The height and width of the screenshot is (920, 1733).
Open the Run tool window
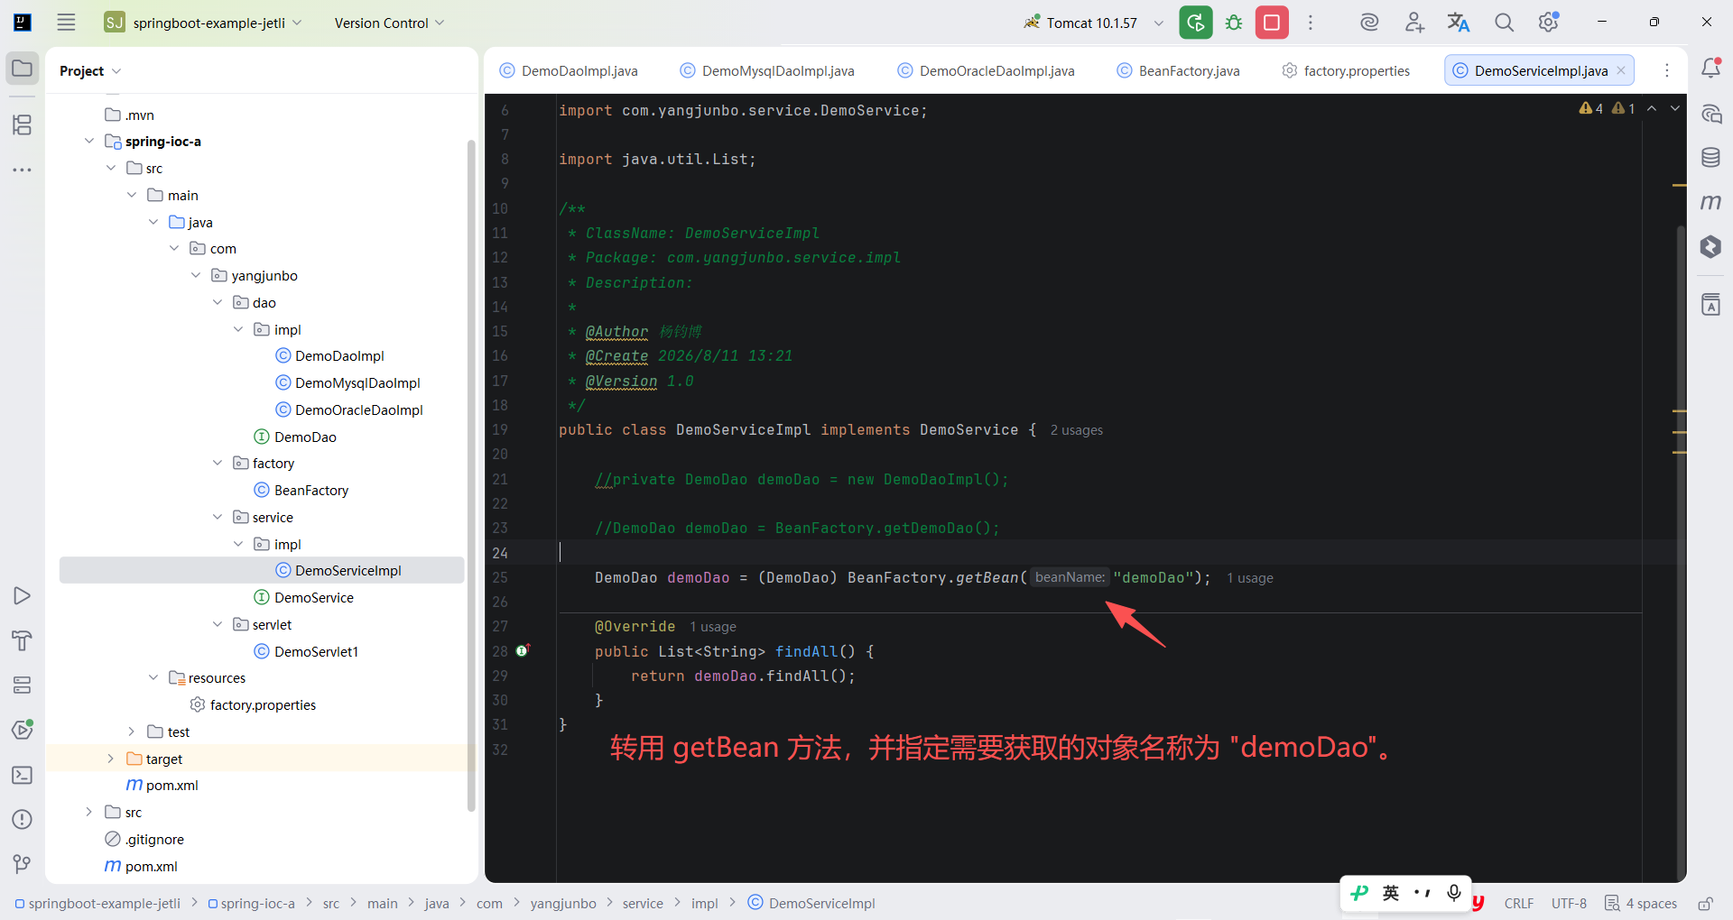(x=23, y=596)
